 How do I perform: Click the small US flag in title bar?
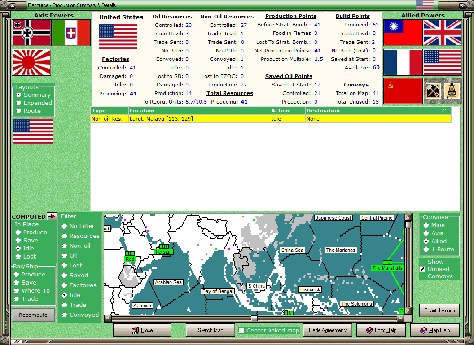[x=425, y=5]
